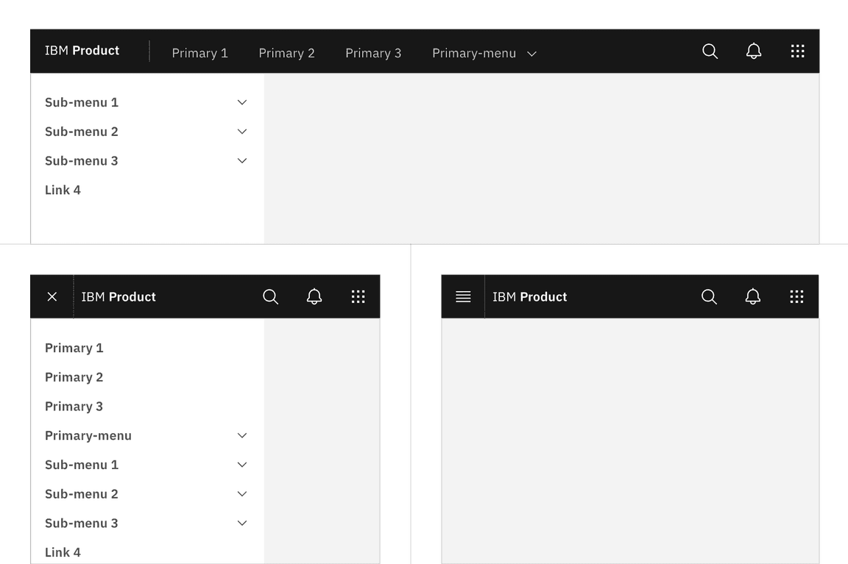
Task: Select Primary 3 in the bottom-left menu list
Action: click(74, 406)
